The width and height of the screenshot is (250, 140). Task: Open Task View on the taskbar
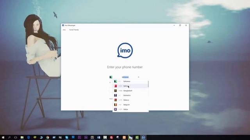(16, 137)
